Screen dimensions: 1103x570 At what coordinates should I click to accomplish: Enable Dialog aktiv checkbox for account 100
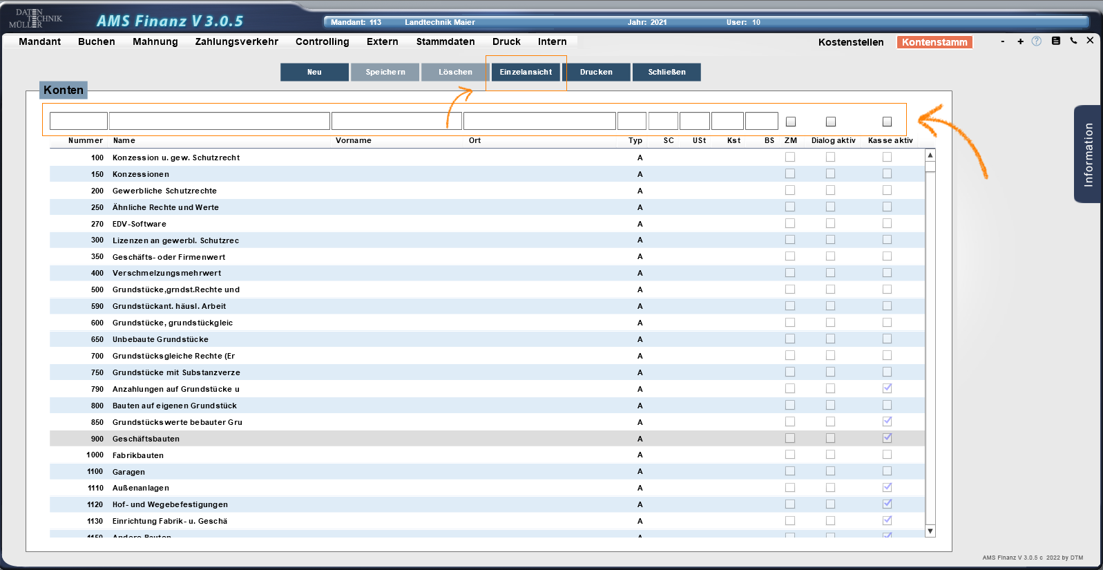click(x=830, y=158)
